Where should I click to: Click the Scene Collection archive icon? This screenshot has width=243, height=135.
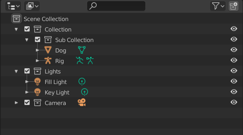point(17,19)
